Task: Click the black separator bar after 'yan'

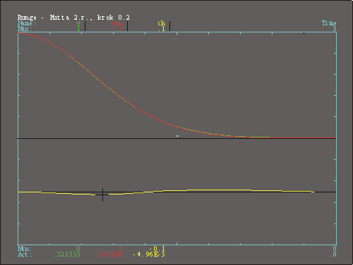Action: click(x=127, y=26)
